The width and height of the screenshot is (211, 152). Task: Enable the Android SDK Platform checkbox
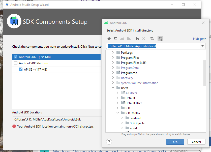point(16,63)
